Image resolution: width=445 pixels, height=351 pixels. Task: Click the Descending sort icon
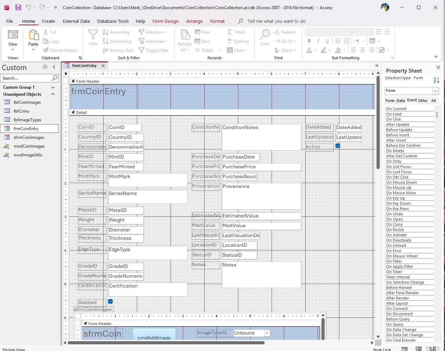(x=105, y=41)
